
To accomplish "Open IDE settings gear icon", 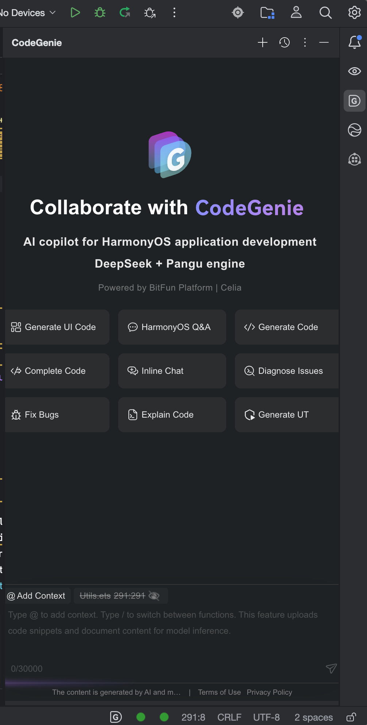I will [x=354, y=13].
